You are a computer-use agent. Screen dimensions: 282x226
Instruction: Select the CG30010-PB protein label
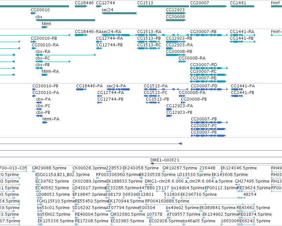(x=45, y=86)
